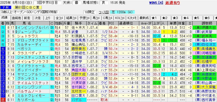
Task: Click jockey 武豊 in second row
Action: click(75, 32)
